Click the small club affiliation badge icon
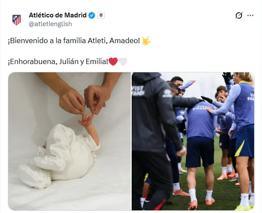 pyautogui.click(x=101, y=15)
